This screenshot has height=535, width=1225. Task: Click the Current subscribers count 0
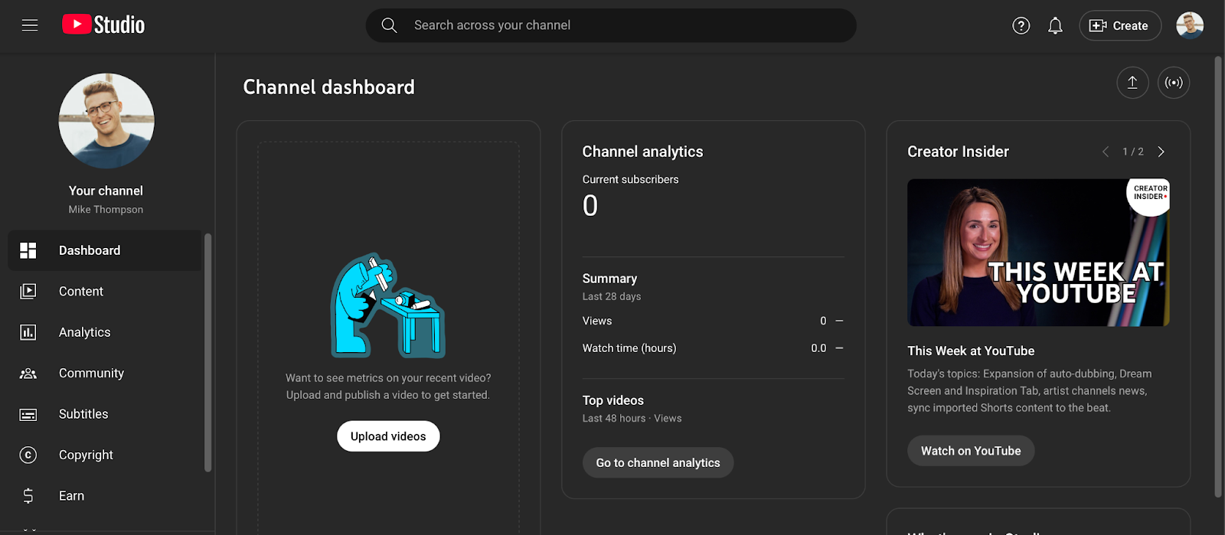pyautogui.click(x=590, y=206)
